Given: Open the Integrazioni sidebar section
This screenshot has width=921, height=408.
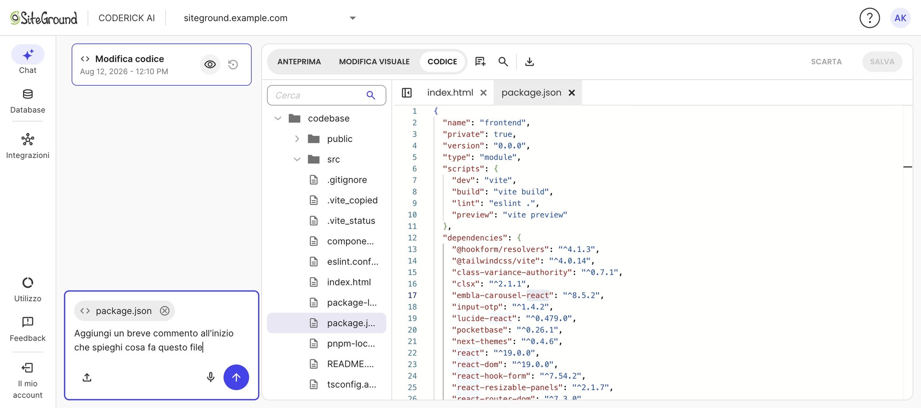Looking at the screenshot, I should point(28,146).
